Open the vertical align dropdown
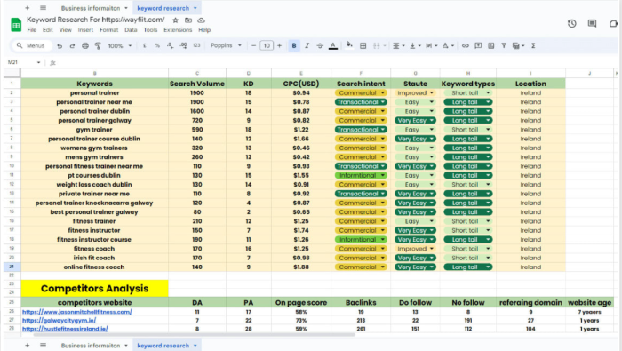The height and width of the screenshot is (351, 622). tap(415, 45)
